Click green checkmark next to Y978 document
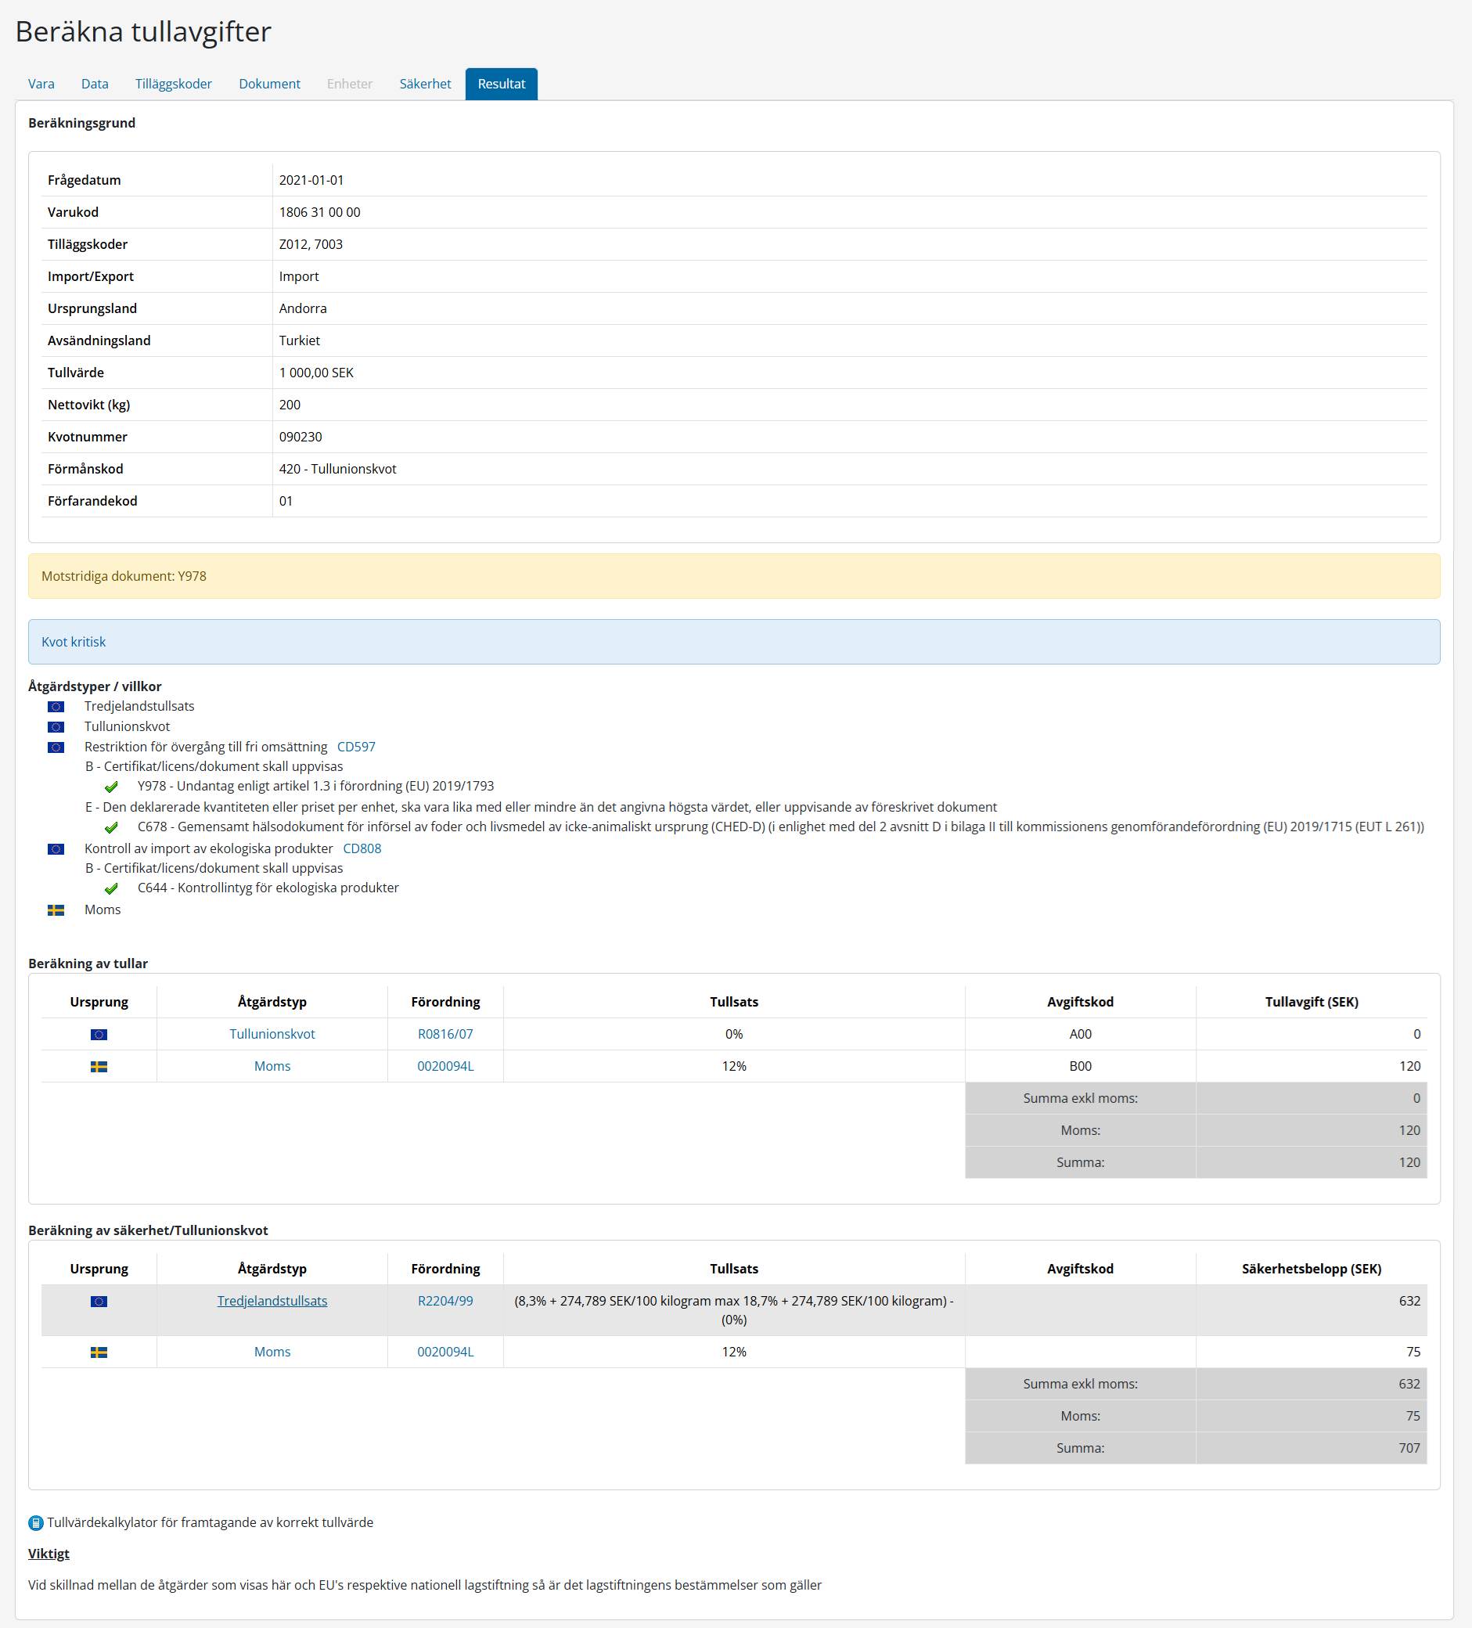This screenshot has width=1472, height=1628. pos(111,787)
